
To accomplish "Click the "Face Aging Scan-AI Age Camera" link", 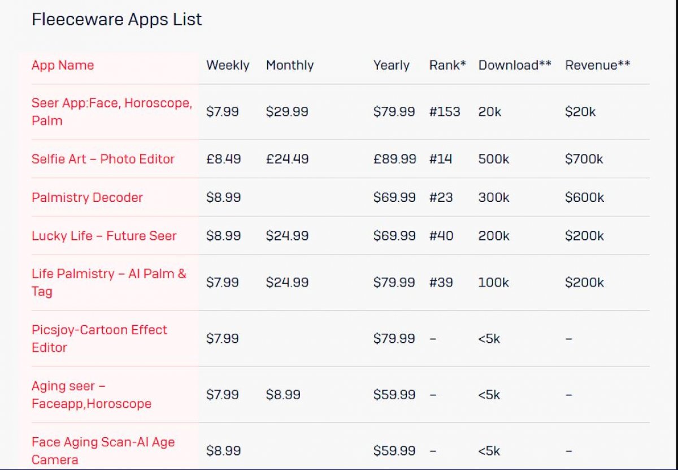I will point(103,450).
